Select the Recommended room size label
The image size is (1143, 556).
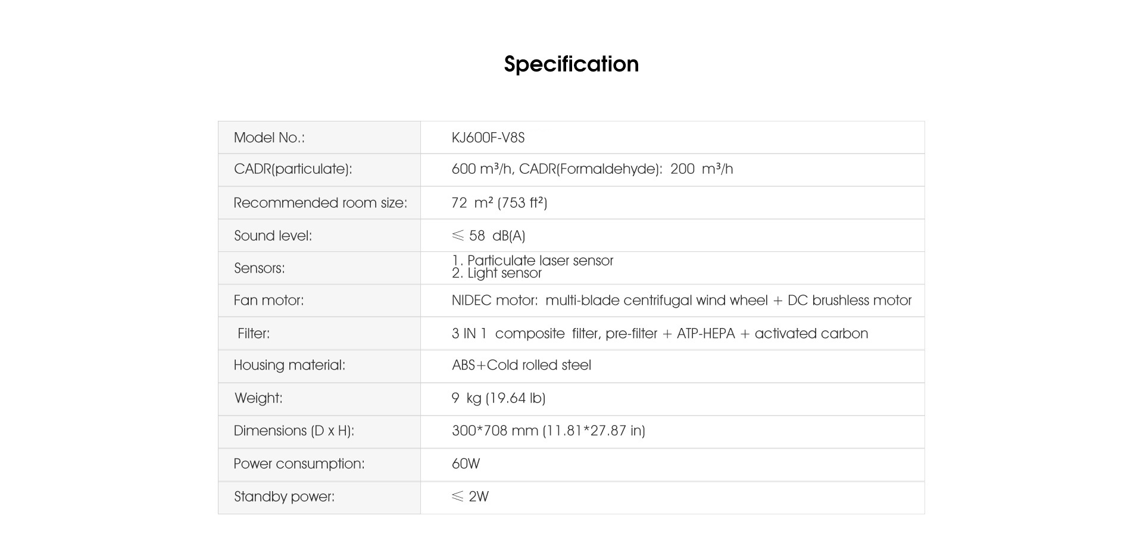tap(320, 202)
